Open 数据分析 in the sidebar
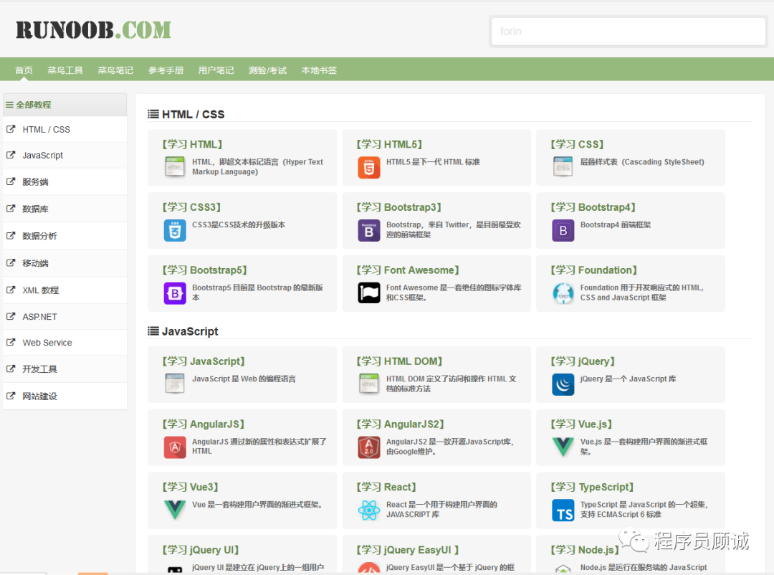This screenshot has width=774, height=575. (x=64, y=236)
